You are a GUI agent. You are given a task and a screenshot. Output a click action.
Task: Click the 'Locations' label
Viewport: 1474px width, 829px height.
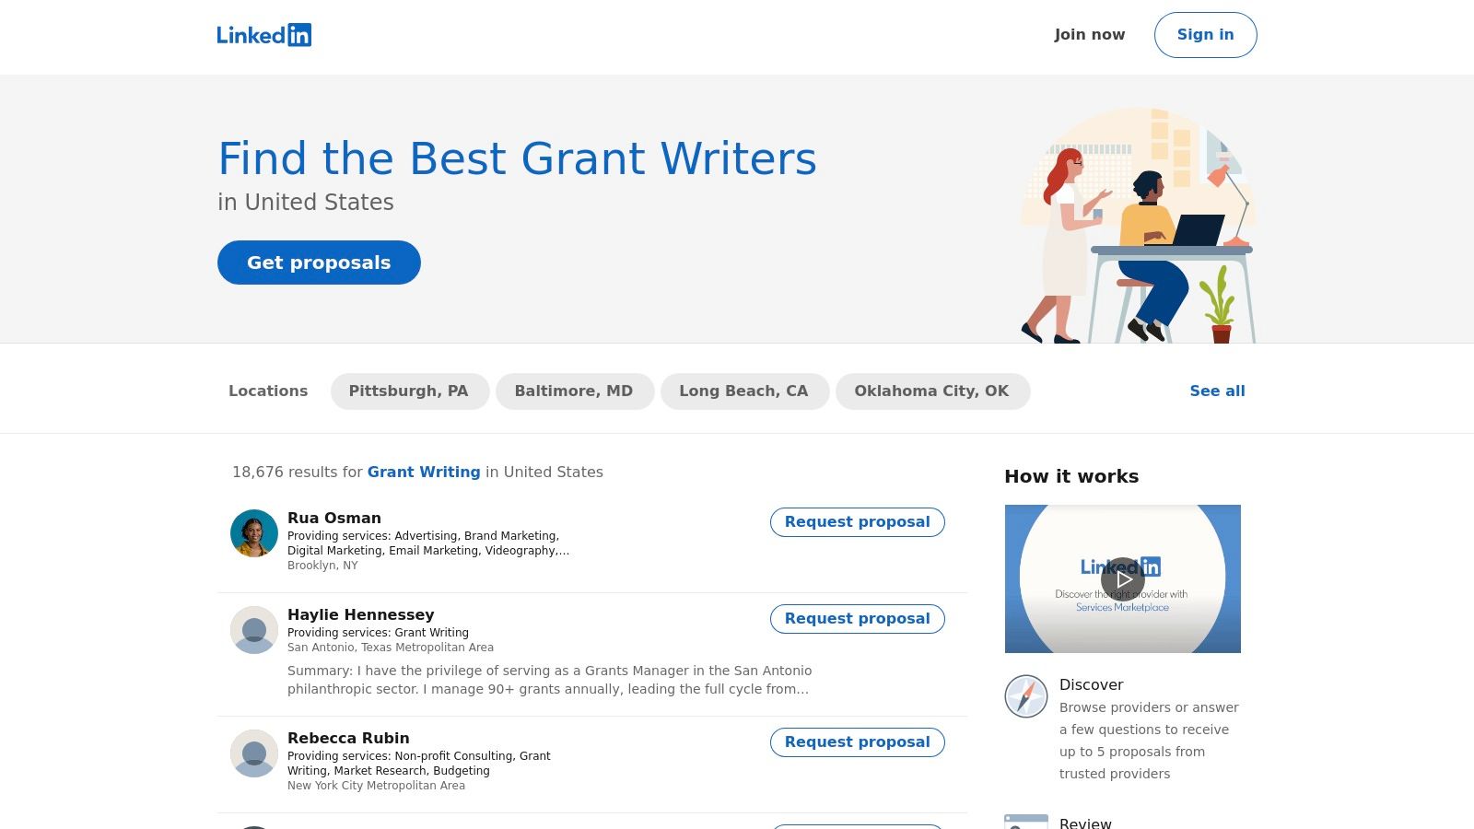[268, 391]
